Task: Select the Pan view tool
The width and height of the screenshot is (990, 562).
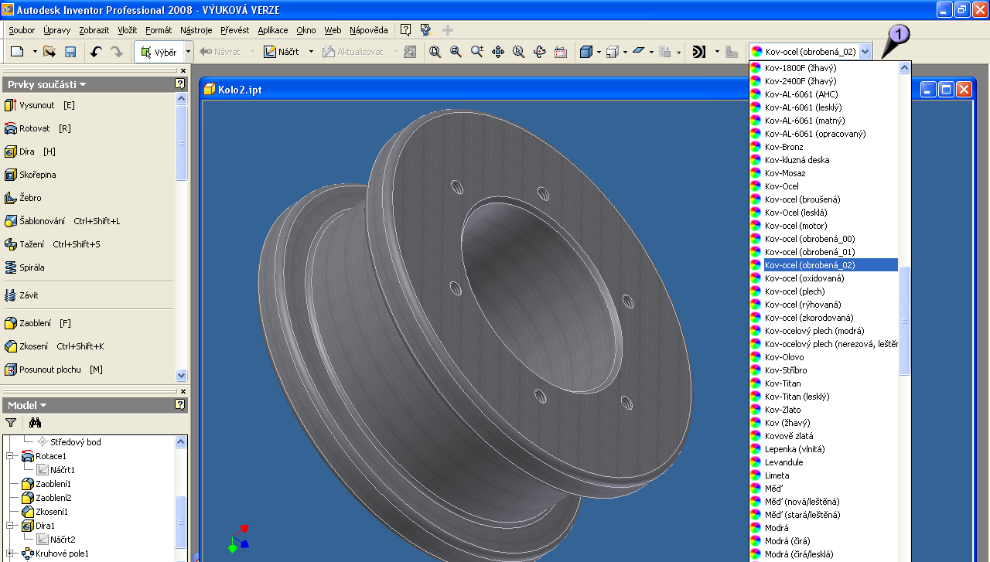Action: (498, 52)
